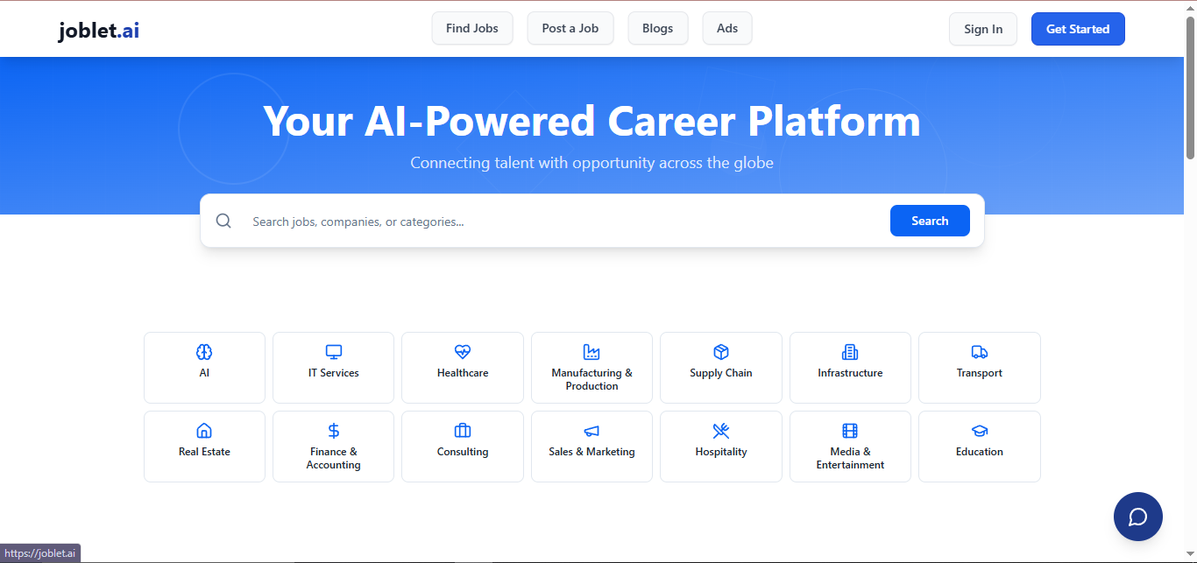The height and width of the screenshot is (563, 1197).
Task: Focus the job search input field
Action: point(561,222)
